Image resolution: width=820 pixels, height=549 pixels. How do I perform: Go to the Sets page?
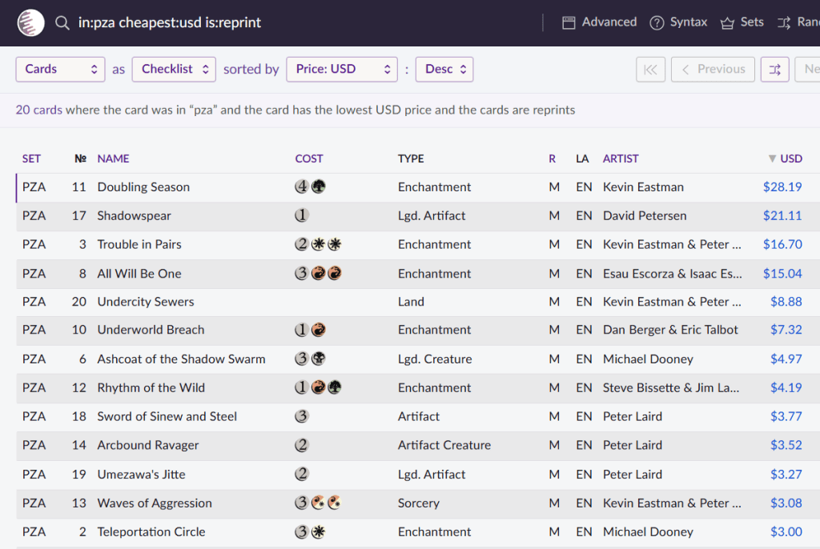[742, 22]
